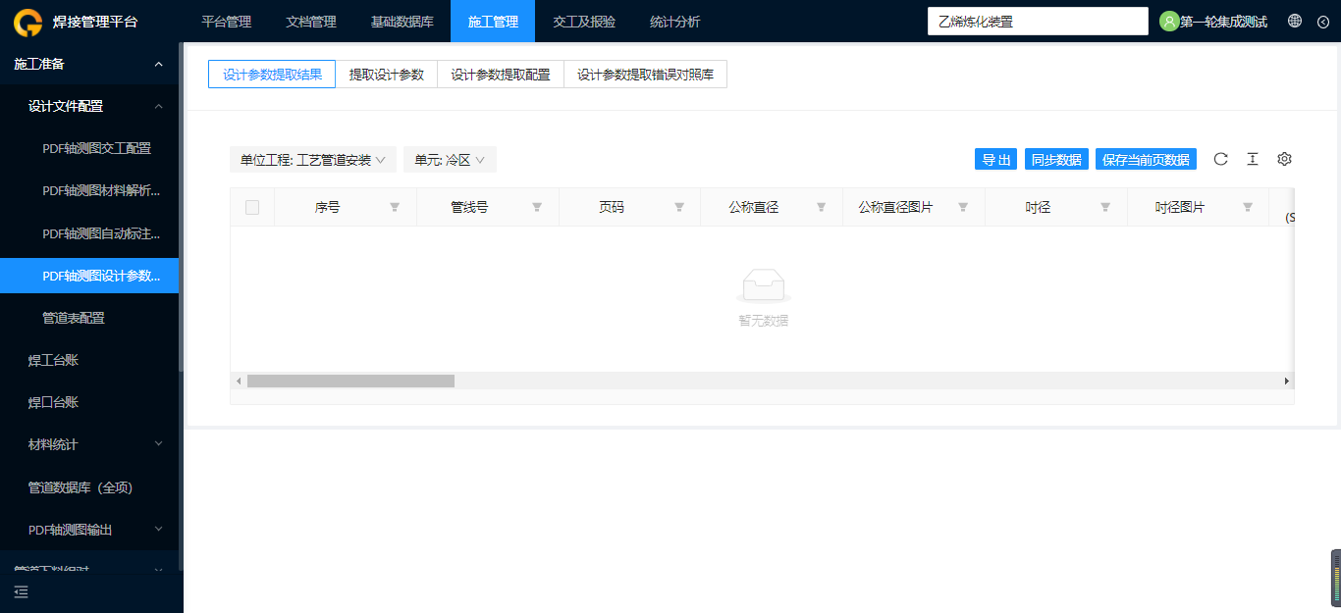Expand the 材料统计 menu
This screenshot has height=613, width=1341.
point(89,444)
